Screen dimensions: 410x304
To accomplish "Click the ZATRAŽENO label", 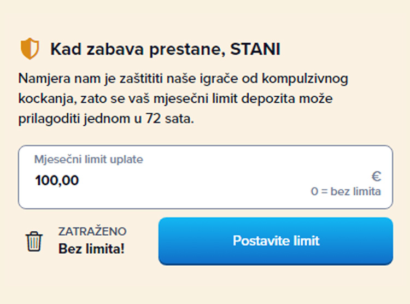I will pyautogui.click(x=92, y=231).
